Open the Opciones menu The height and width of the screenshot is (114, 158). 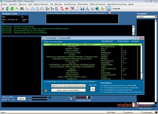click(x=22, y=4)
